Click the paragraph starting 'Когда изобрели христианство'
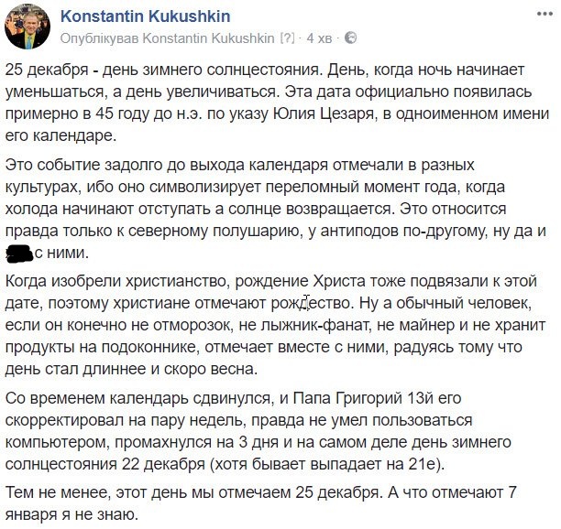This screenshot has width=561, height=529. pyautogui.click(x=276, y=325)
